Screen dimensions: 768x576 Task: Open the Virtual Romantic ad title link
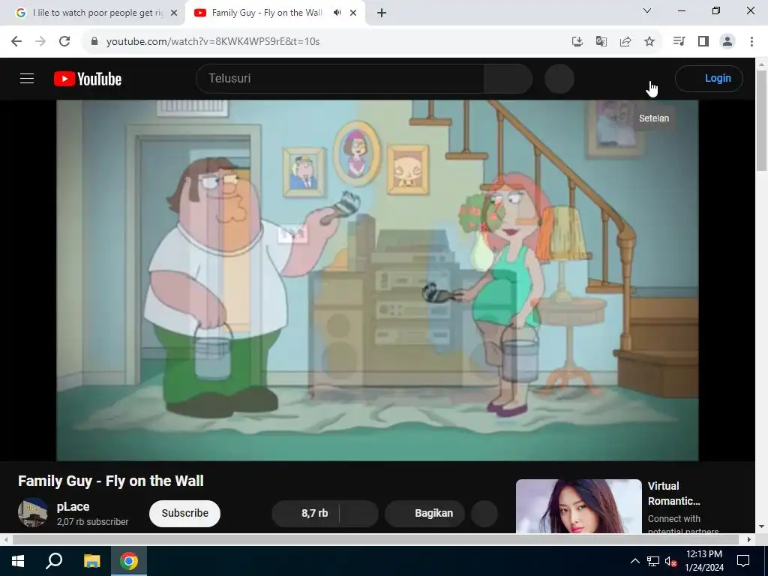point(674,493)
